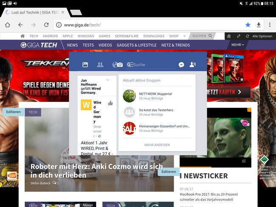The image size is (276, 207).
Task: Open TESTS in the purple menu
Action: tap(88, 45)
